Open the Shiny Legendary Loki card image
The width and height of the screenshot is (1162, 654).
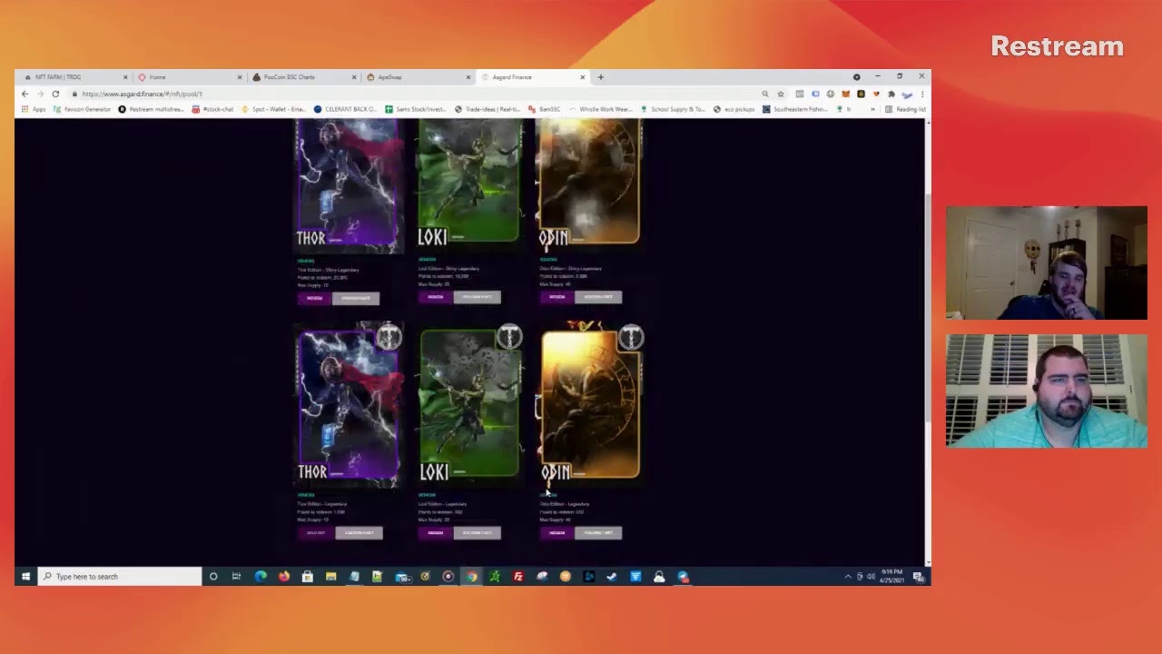[469, 184]
